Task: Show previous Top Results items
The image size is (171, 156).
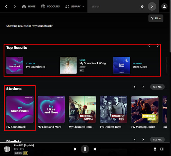Action: pyautogui.click(x=149, y=45)
